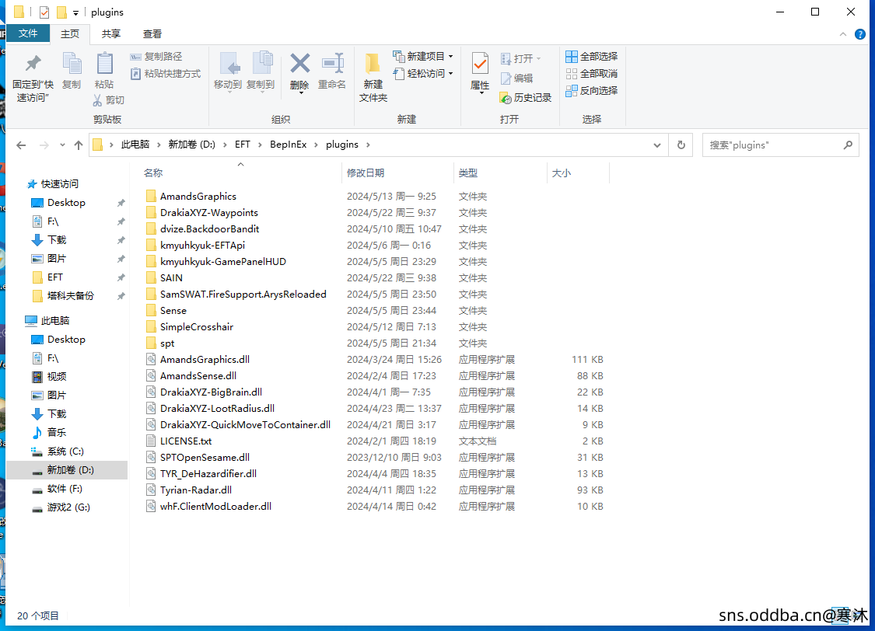This screenshot has height=631, width=875.
Task: Click the New folder (新建文件夹) icon
Action: (373, 64)
